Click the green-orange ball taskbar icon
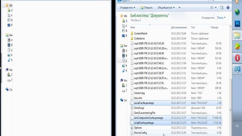 coord(237,46)
